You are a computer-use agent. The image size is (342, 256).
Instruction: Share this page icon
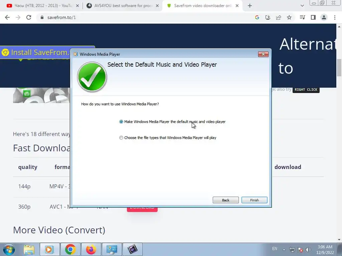(279, 17)
